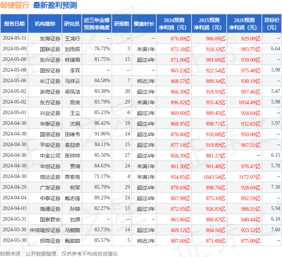Click accuracy value 86.42%
The image size is (282, 257).
coord(102,123)
